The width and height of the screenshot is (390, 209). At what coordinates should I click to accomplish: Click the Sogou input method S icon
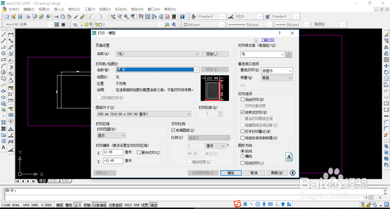238,204
